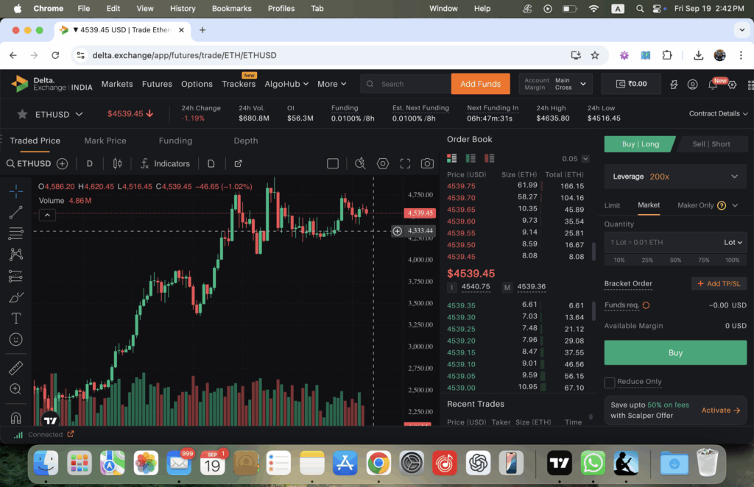Open chart settings hexagon icon
This screenshot has height=487, width=754.
click(383, 164)
